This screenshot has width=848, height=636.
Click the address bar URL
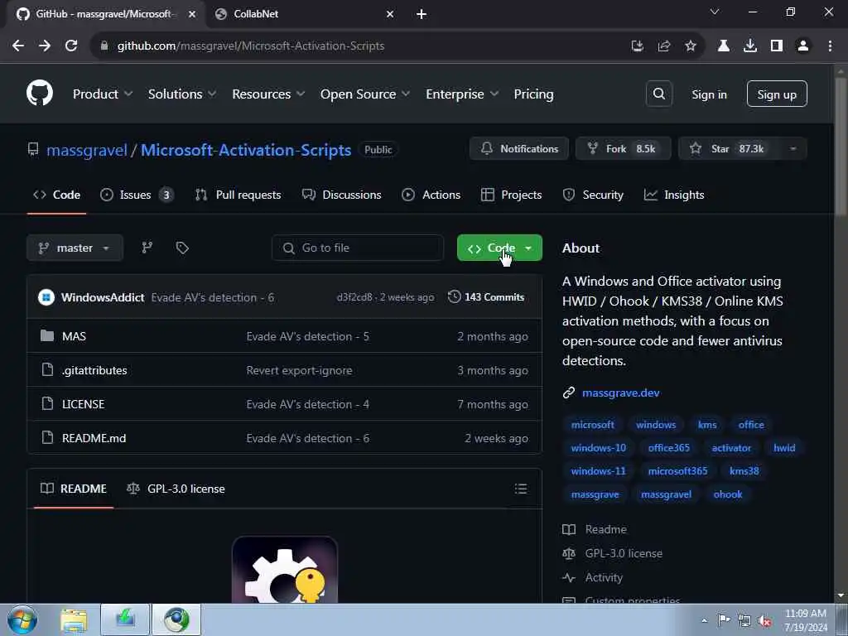click(x=250, y=46)
